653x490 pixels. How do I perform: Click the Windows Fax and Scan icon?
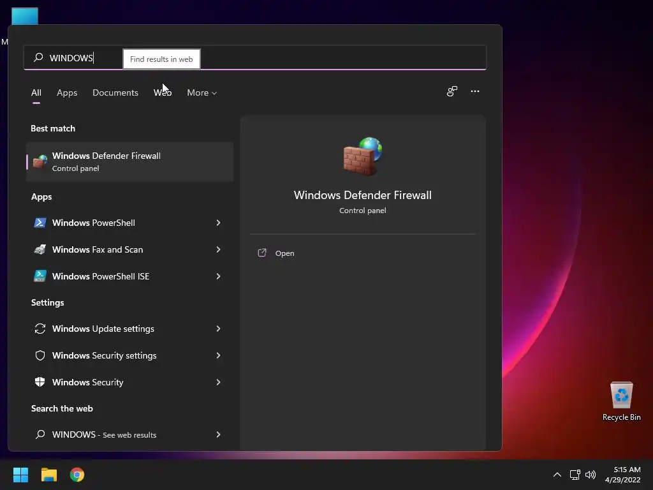tap(40, 249)
